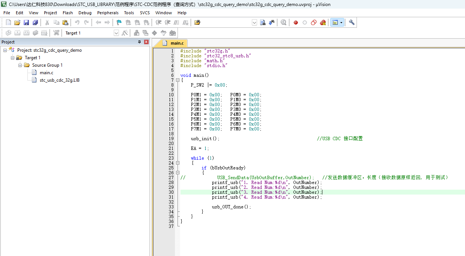Screen dimensions: 465x256
Task: Start the debug session magnifier icon
Action: pos(283,22)
